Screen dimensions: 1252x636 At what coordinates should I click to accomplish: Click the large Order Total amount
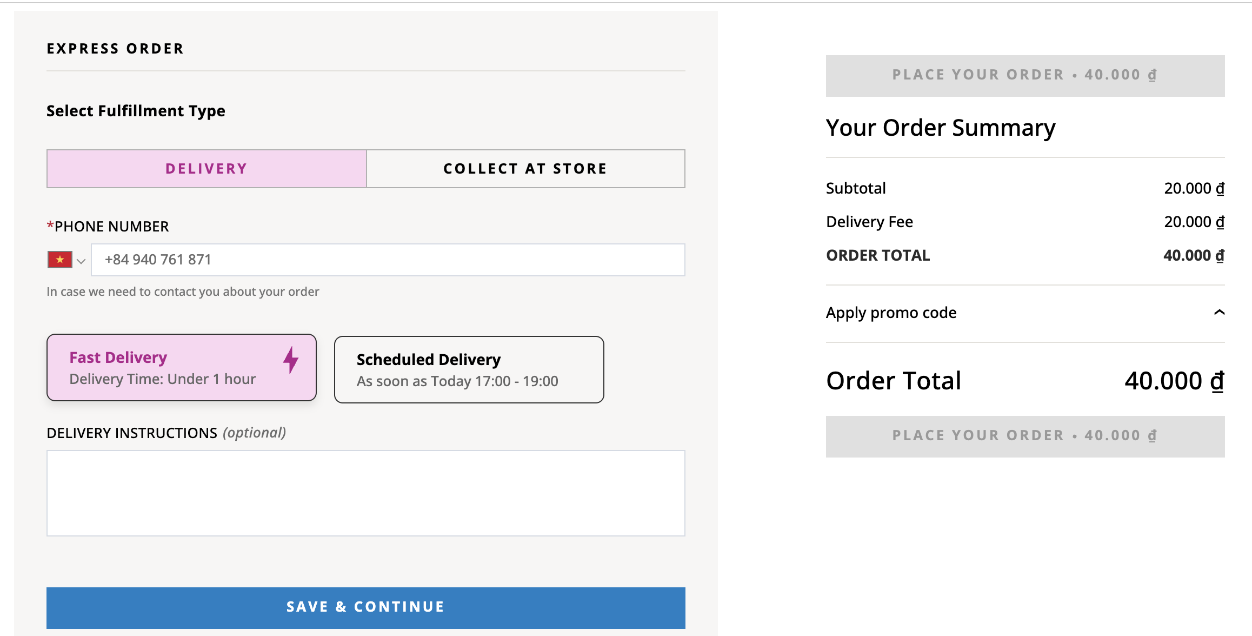pyautogui.click(x=1174, y=381)
